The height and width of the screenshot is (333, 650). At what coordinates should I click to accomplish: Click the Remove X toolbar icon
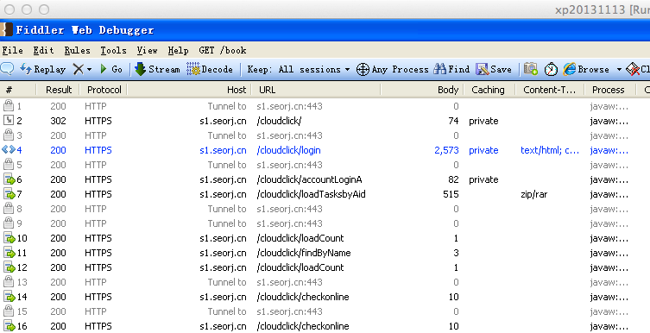pyautogui.click(x=78, y=69)
